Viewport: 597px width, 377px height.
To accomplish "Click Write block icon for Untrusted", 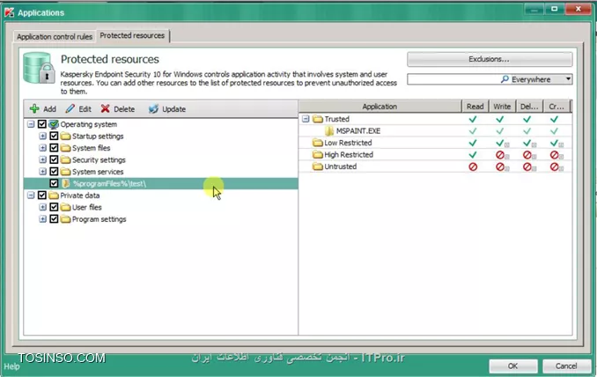I will click(500, 166).
